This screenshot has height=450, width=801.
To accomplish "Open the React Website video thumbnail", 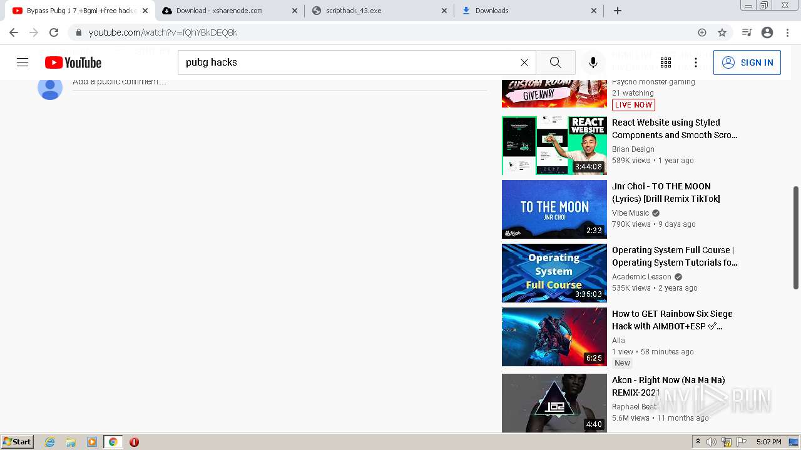I will [554, 146].
